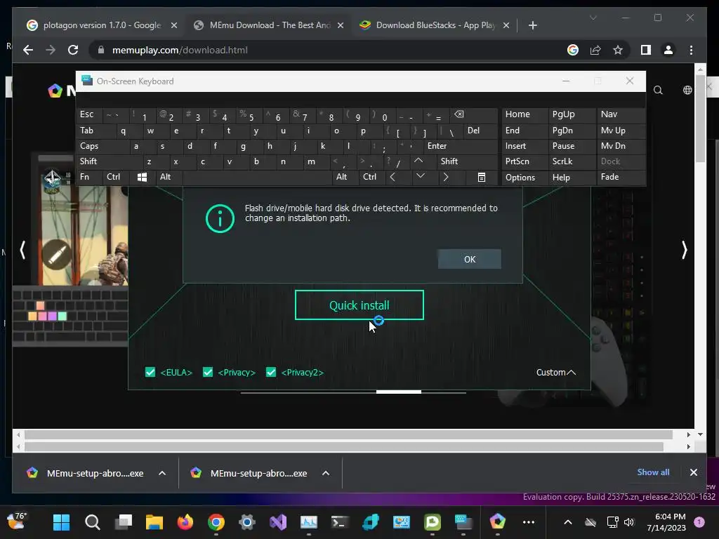The height and width of the screenshot is (539, 719).
Task: Uncheck the Privacy2 checkbox
Action: (x=271, y=372)
